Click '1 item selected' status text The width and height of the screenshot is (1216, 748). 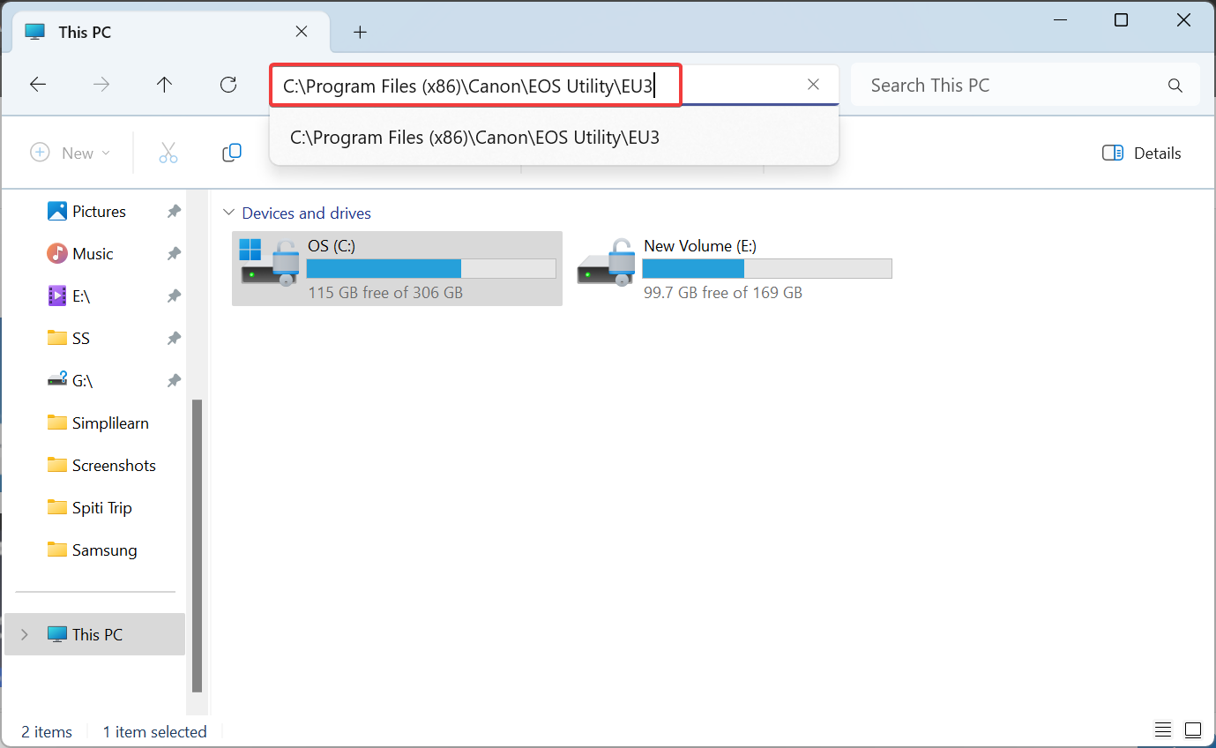pyautogui.click(x=154, y=731)
